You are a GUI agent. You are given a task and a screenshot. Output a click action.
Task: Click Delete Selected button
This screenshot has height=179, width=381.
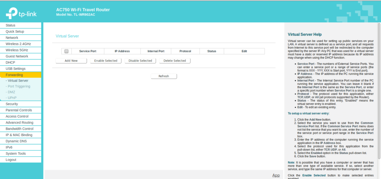click(175, 61)
